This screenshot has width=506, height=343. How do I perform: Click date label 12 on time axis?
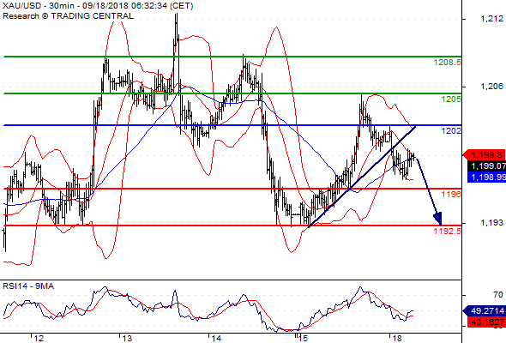[39, 339]
